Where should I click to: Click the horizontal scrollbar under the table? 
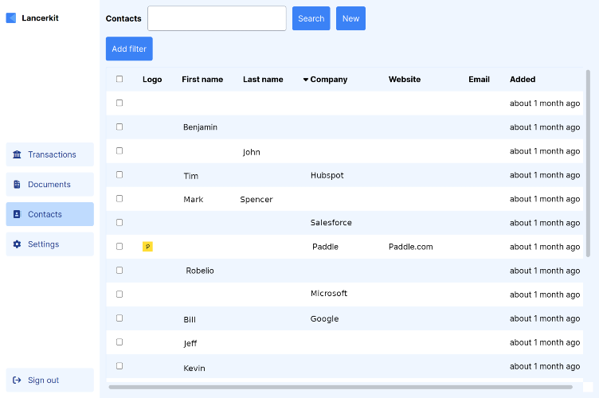point(340,387)
